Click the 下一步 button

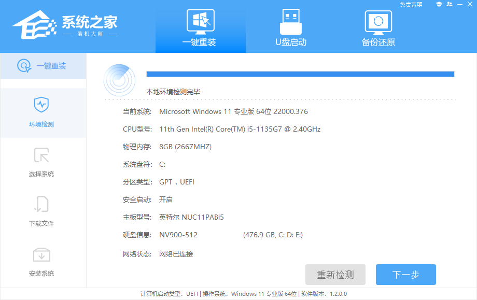click(405, 275)
